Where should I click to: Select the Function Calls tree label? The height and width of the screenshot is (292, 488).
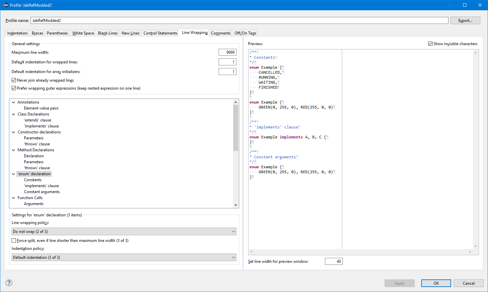30,198
